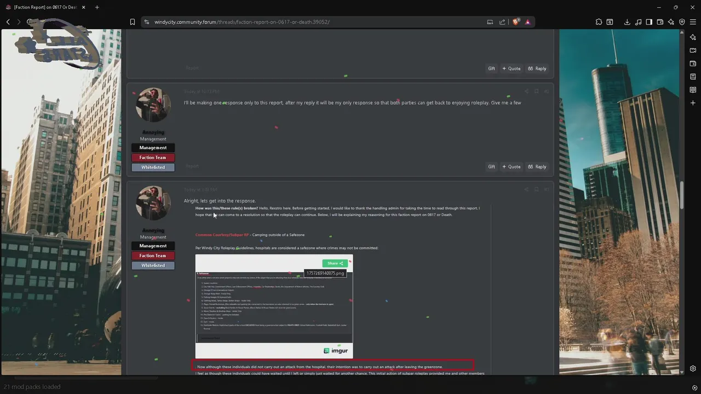Close the Faction Report browser tab

click(83, 7)
